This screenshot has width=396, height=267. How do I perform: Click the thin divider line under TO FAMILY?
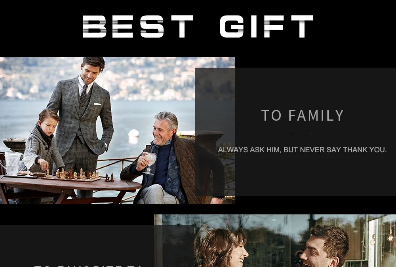(302, 133)
